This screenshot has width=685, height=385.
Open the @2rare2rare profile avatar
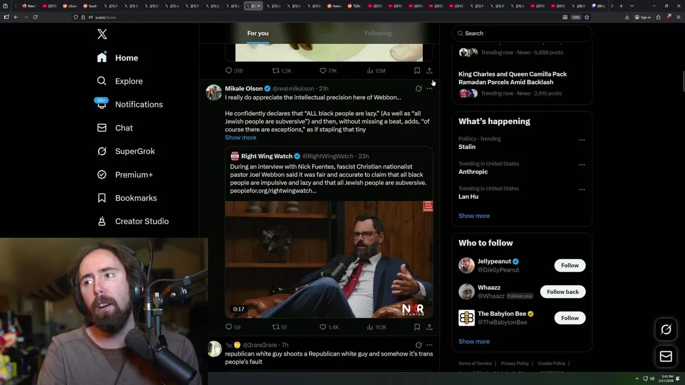[214, 349]
